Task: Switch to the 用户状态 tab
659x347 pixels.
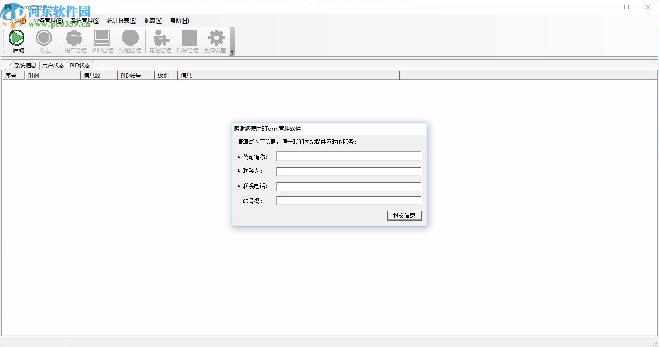Action: pos(53,65)
